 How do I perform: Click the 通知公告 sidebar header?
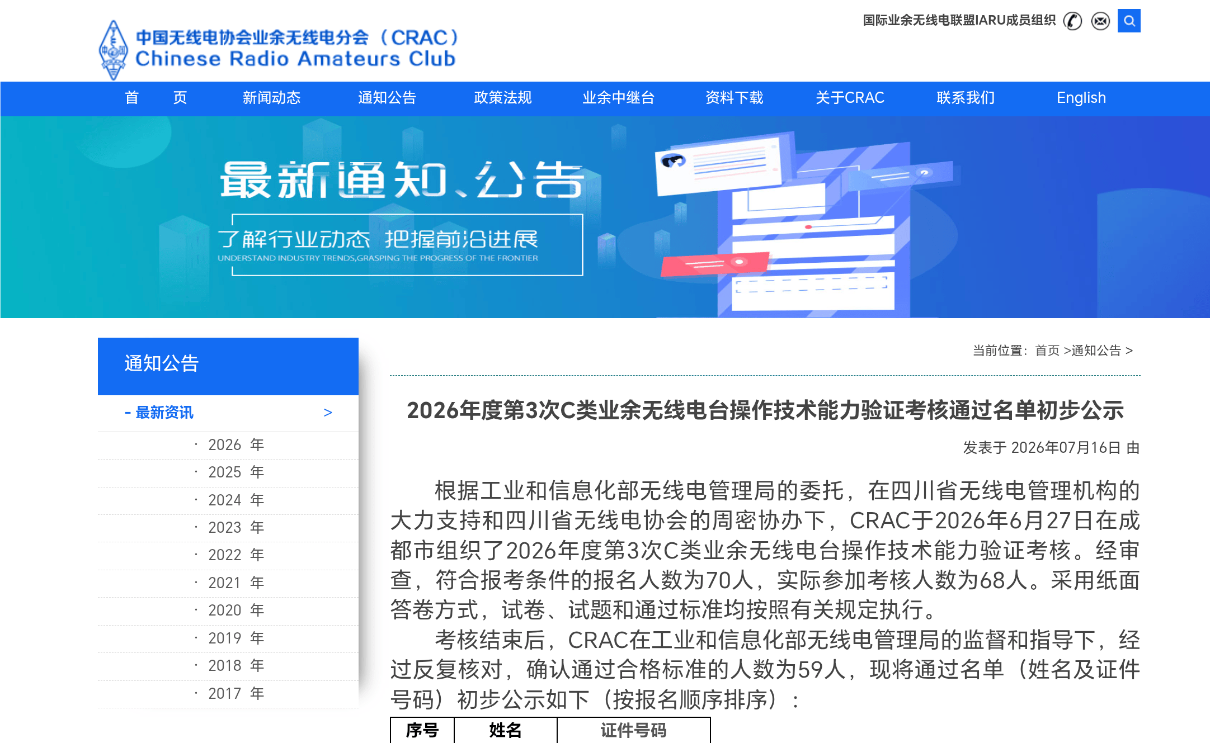pyautogui.click(x=228, y=366)
